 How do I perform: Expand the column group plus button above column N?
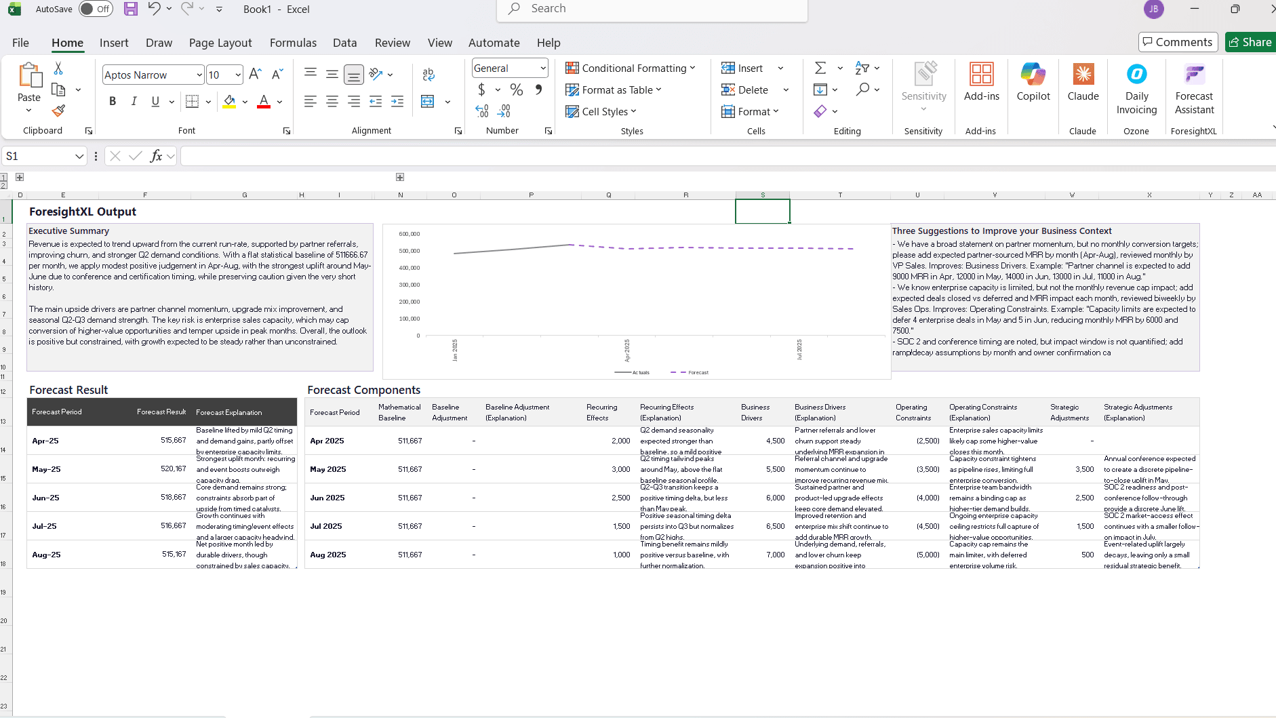[x=400, y=177]
